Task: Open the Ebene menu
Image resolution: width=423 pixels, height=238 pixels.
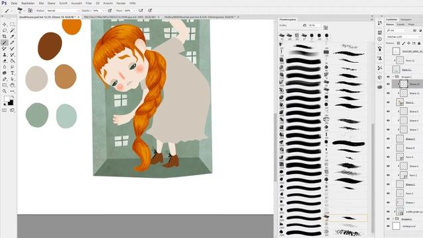Action: pos(52,3)
